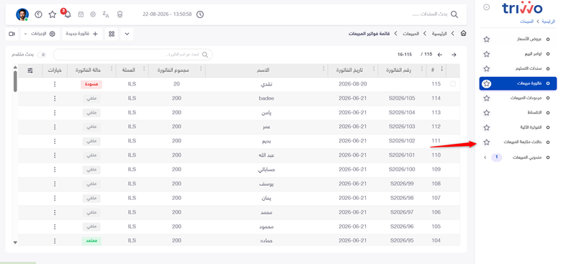
Task: Open the video camera help icon
Action: pyautogui.click(x=12, y=34)
